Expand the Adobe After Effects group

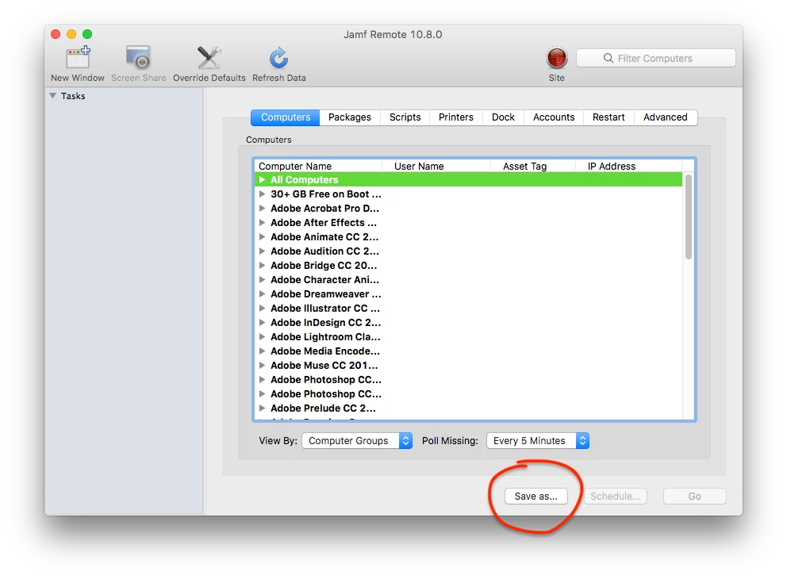[x=262, y=223]
